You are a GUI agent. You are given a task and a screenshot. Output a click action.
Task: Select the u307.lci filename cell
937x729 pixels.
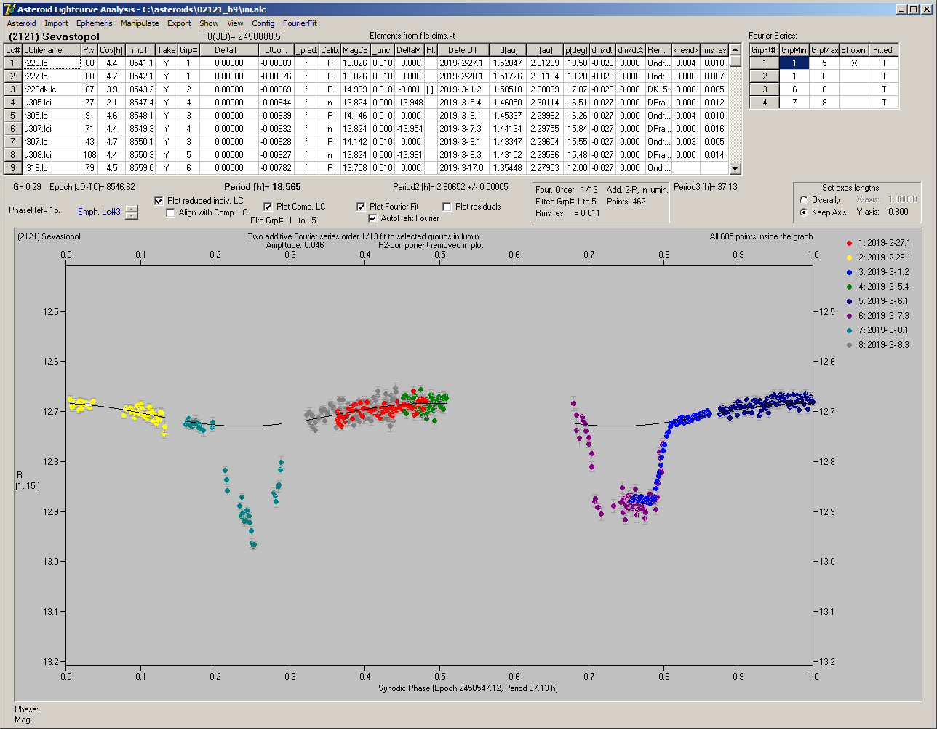pyautogui.click(x=51, y=129)
